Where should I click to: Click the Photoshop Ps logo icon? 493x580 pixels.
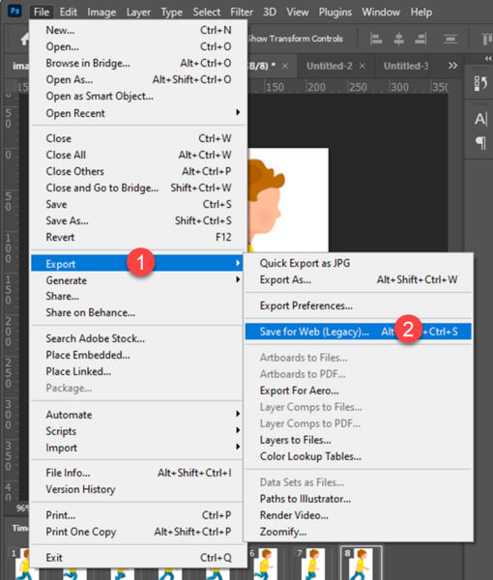(x=14, y=11)
